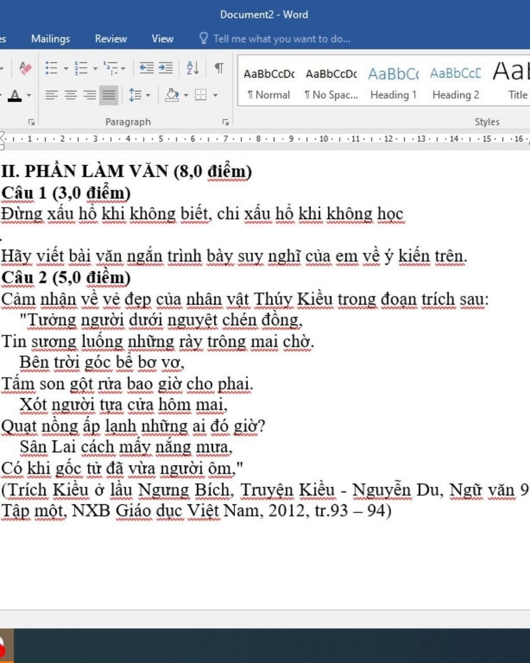
Task: Click citation 'Trích Kiều ở lầu Ngưng Bích'
Action: (265, 489)
